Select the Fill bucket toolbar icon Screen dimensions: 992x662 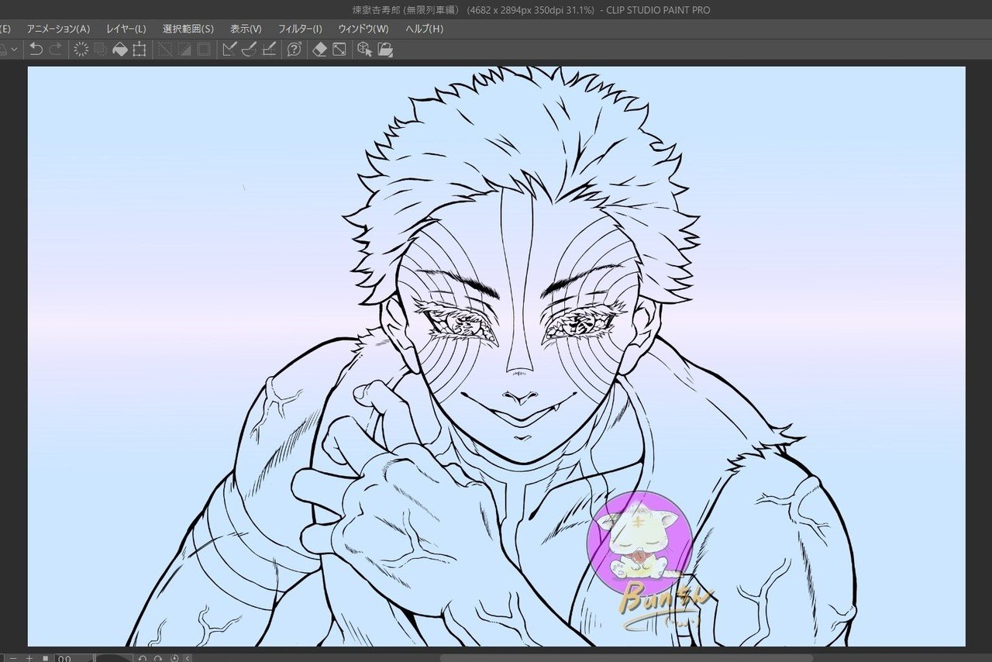point(120,50)
